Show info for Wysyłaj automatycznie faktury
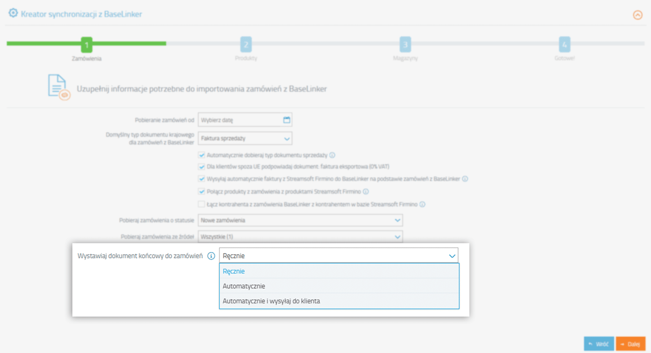The width and height of the screenshot is (651, 353). tap(465, 179)
